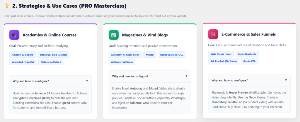Click the 'Velocidad (1.5x/2x)' tag

(x=23, y=62)
